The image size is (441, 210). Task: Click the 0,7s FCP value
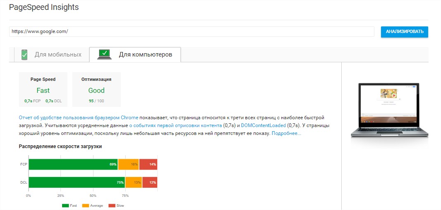click(x=33, y=101)
